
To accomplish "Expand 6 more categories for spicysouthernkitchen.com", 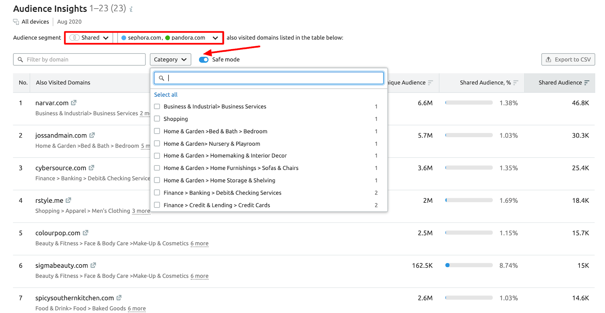I will [137, 308].
